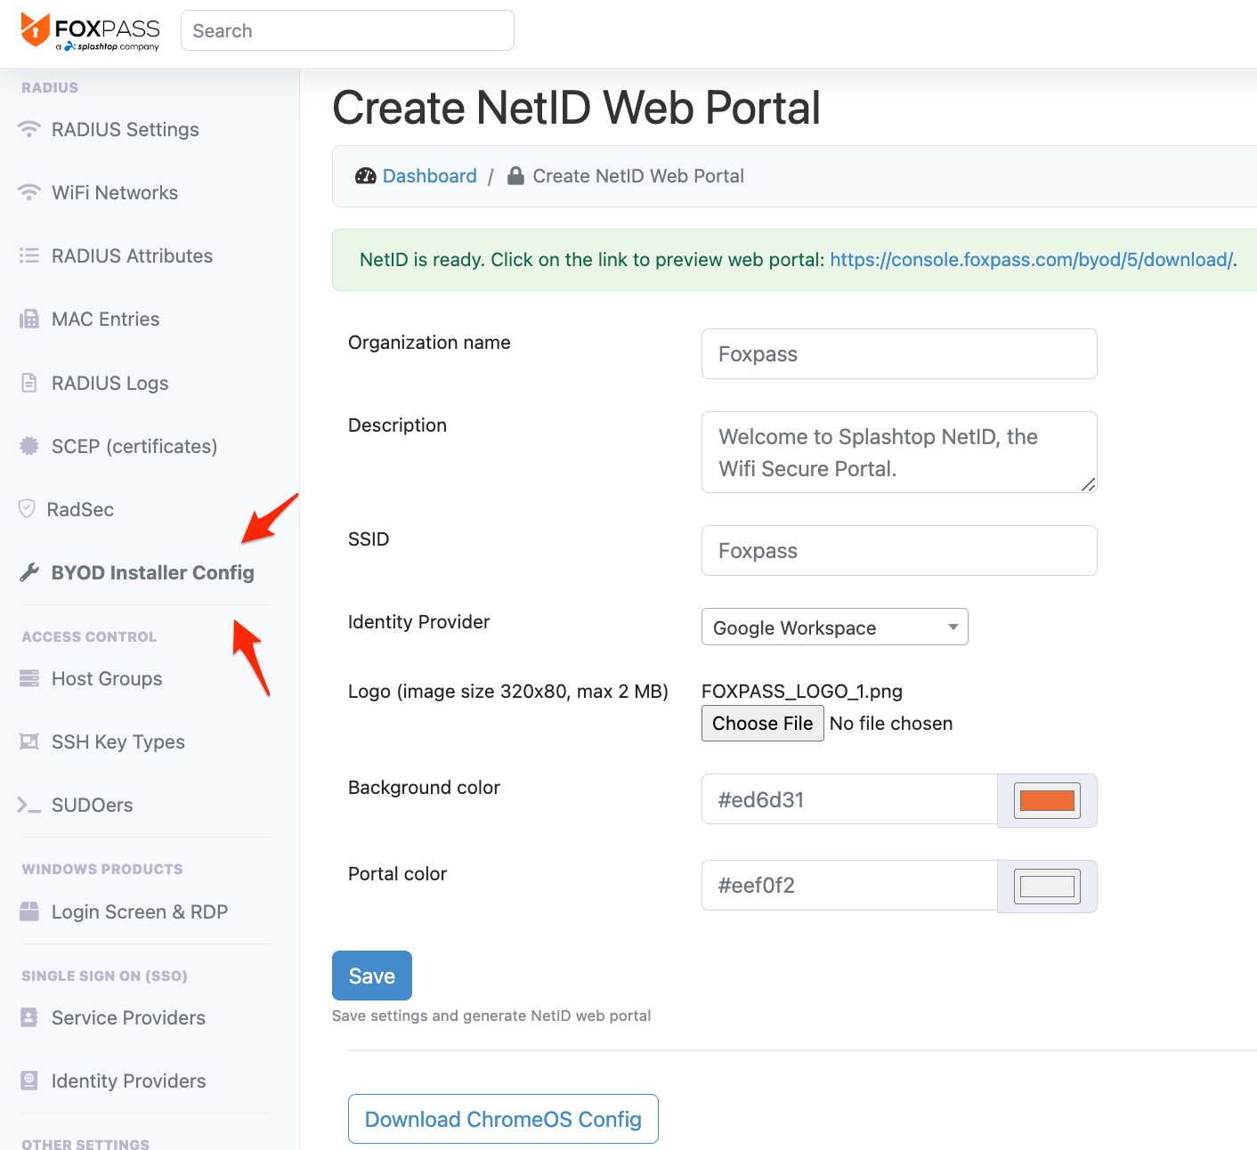Click the SSH Key Types icon
The width and height of the screenshot is (1257, 1150).
point(29,741)
